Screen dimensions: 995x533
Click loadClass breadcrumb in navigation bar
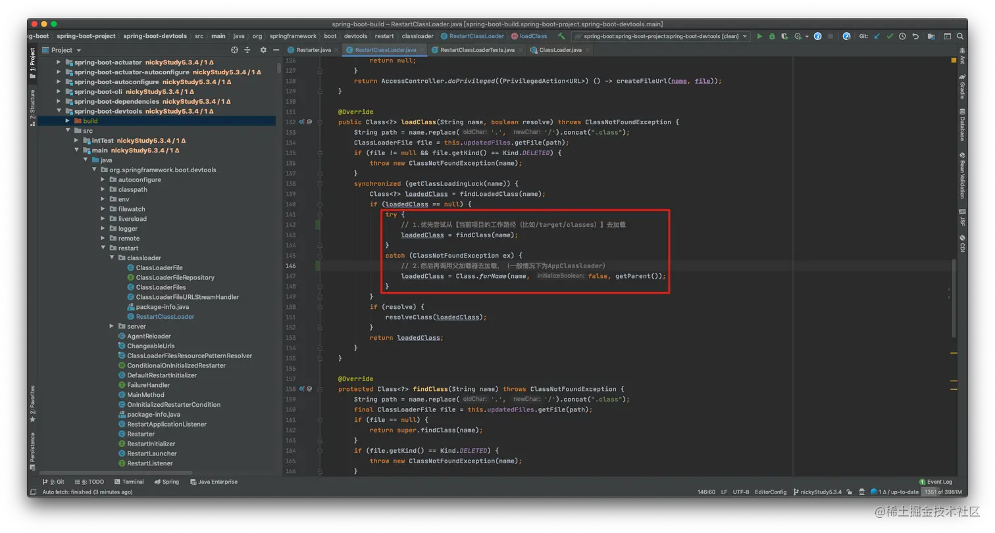[529, 36]
